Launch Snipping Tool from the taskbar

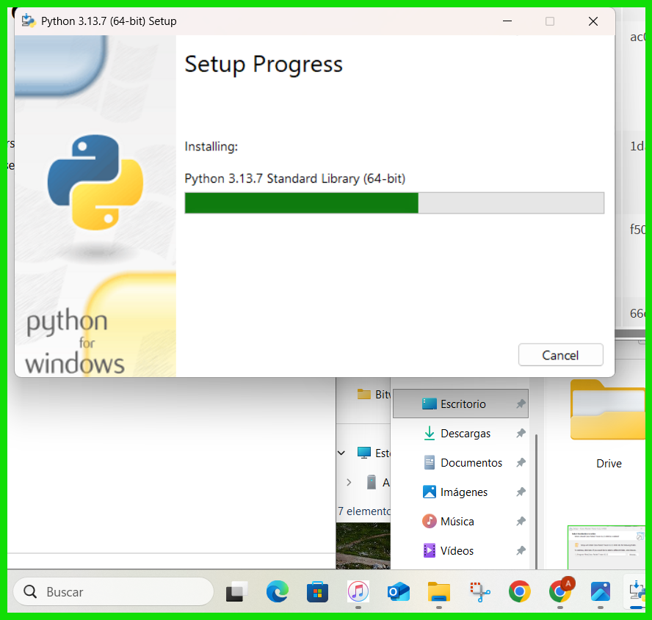pyautogui.click(x=480, y=591)
